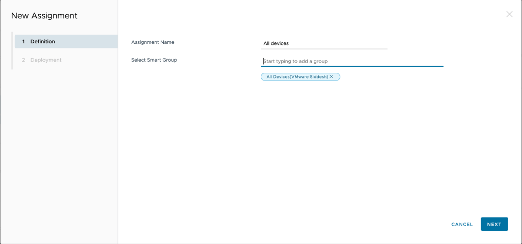Click the All Devices(VMware Siddesh) chip label
Screen dimensions: 522x244
click(x=297, y=77)
